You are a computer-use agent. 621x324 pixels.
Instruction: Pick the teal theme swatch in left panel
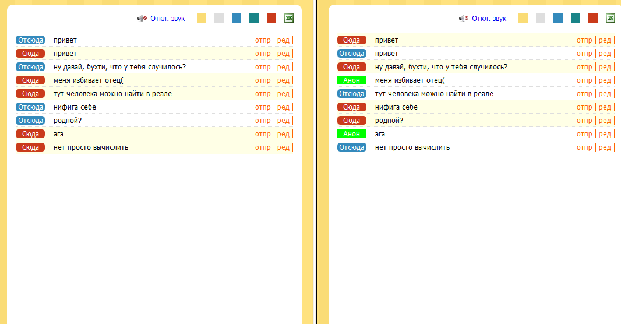pos(254,18)
